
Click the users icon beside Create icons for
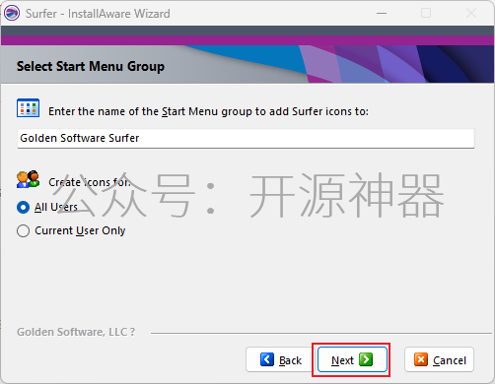click(x=28, y=179)
